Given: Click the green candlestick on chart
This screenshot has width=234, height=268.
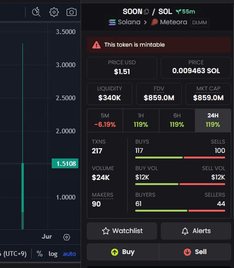Looking at the screenshot, I should (22, 188).
